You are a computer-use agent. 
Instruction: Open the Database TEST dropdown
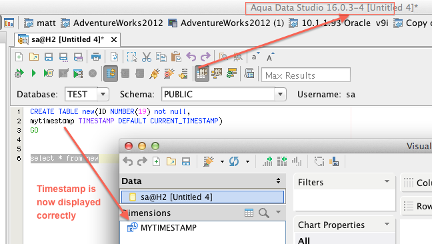(x=103, y=94)
